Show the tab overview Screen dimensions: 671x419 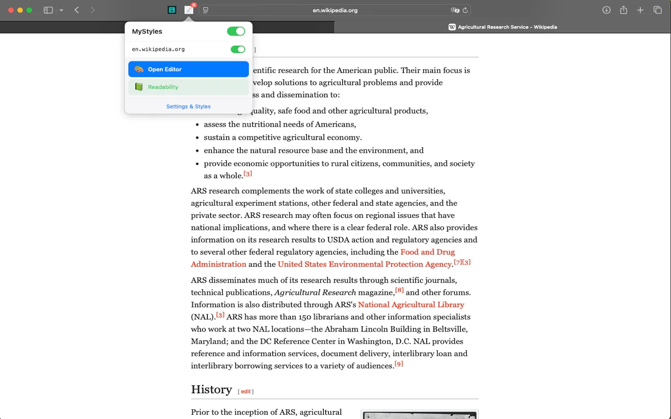[x=657, y=10]
